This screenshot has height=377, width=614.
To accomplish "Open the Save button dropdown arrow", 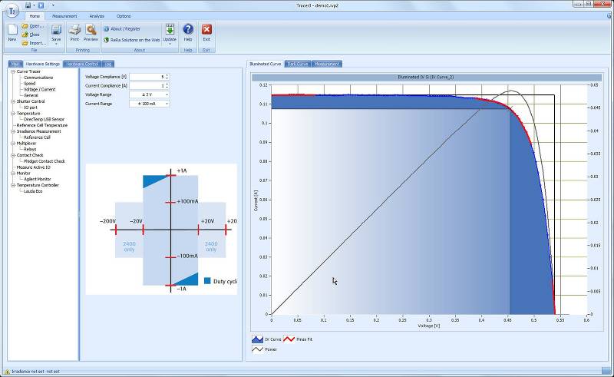I will 56,44.
